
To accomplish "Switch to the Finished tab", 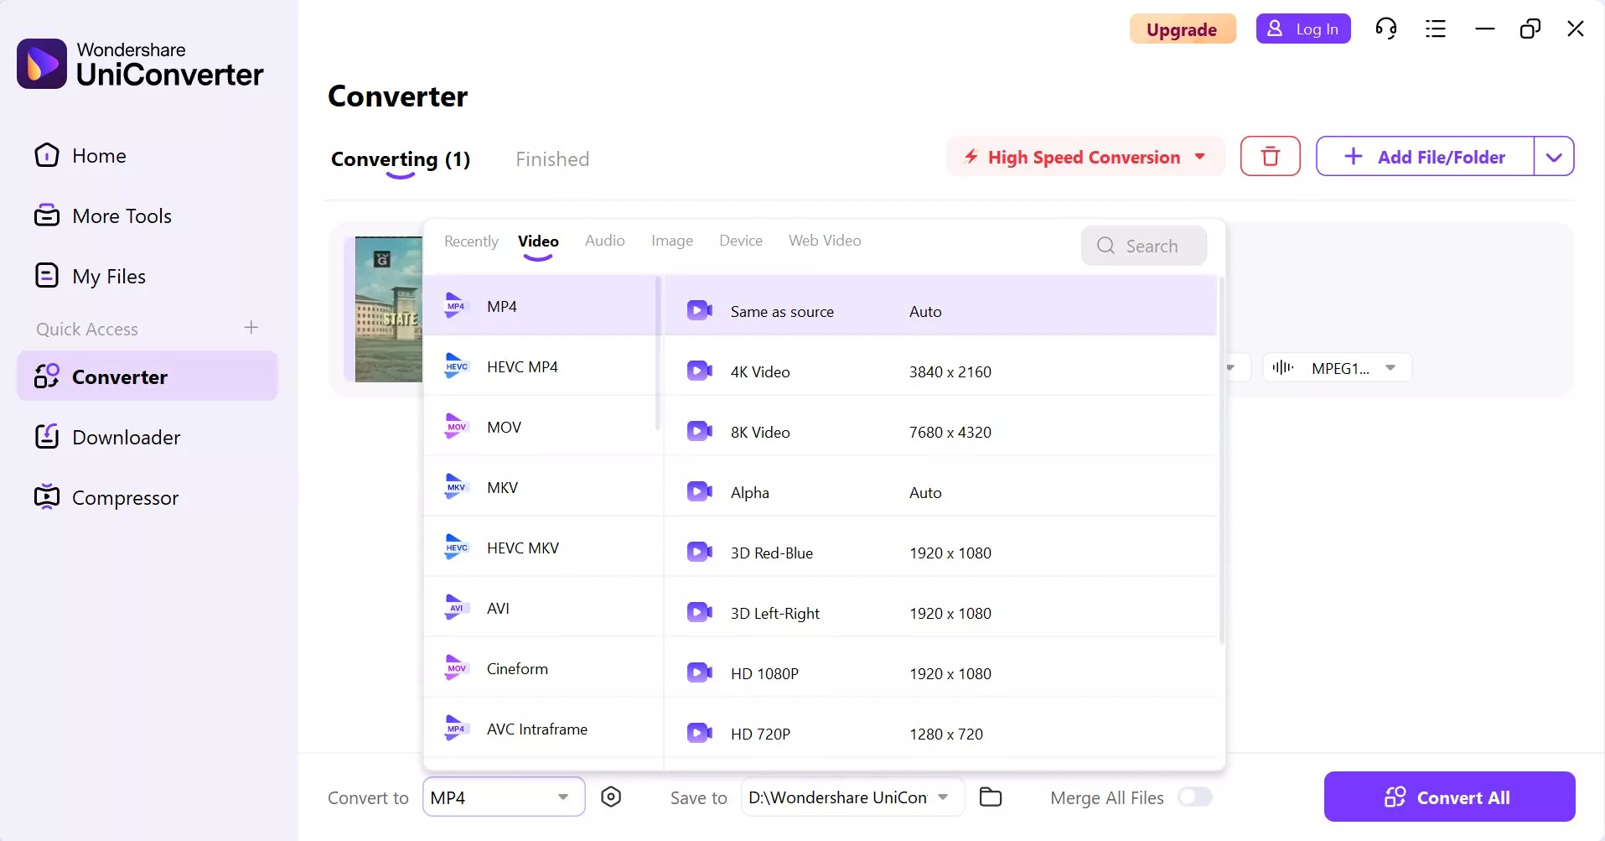I will click(x=552, y=158).
